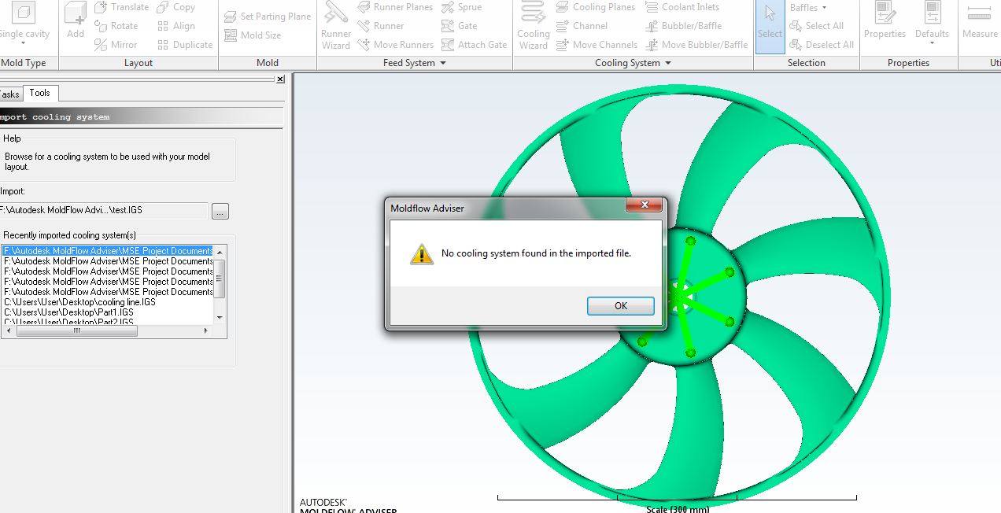Click the browse "..." button next to Import path

pyautogui.click(x=220, y=211)
